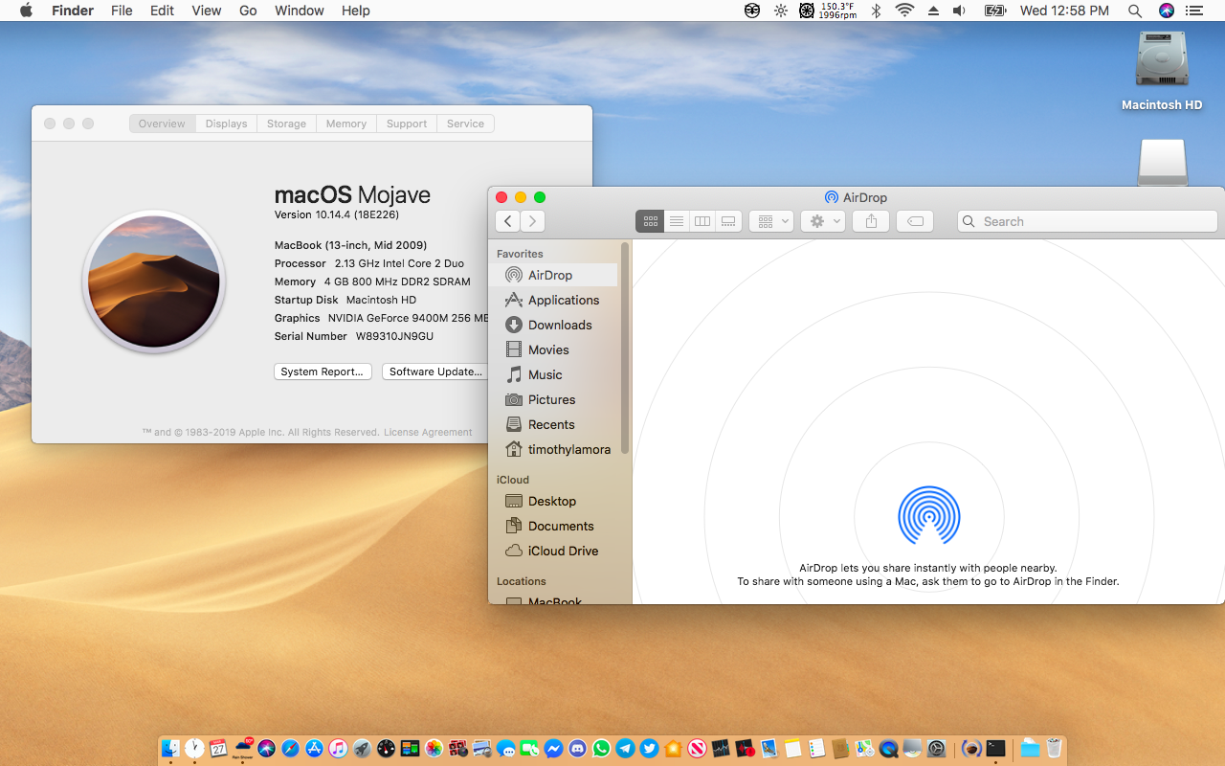Open the Help menu in menu bar

pos(356,11)
